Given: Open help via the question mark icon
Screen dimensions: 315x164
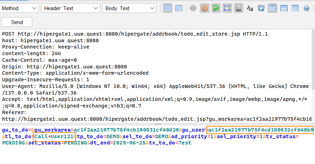Looking at the screenshot, I should (306, 8).
